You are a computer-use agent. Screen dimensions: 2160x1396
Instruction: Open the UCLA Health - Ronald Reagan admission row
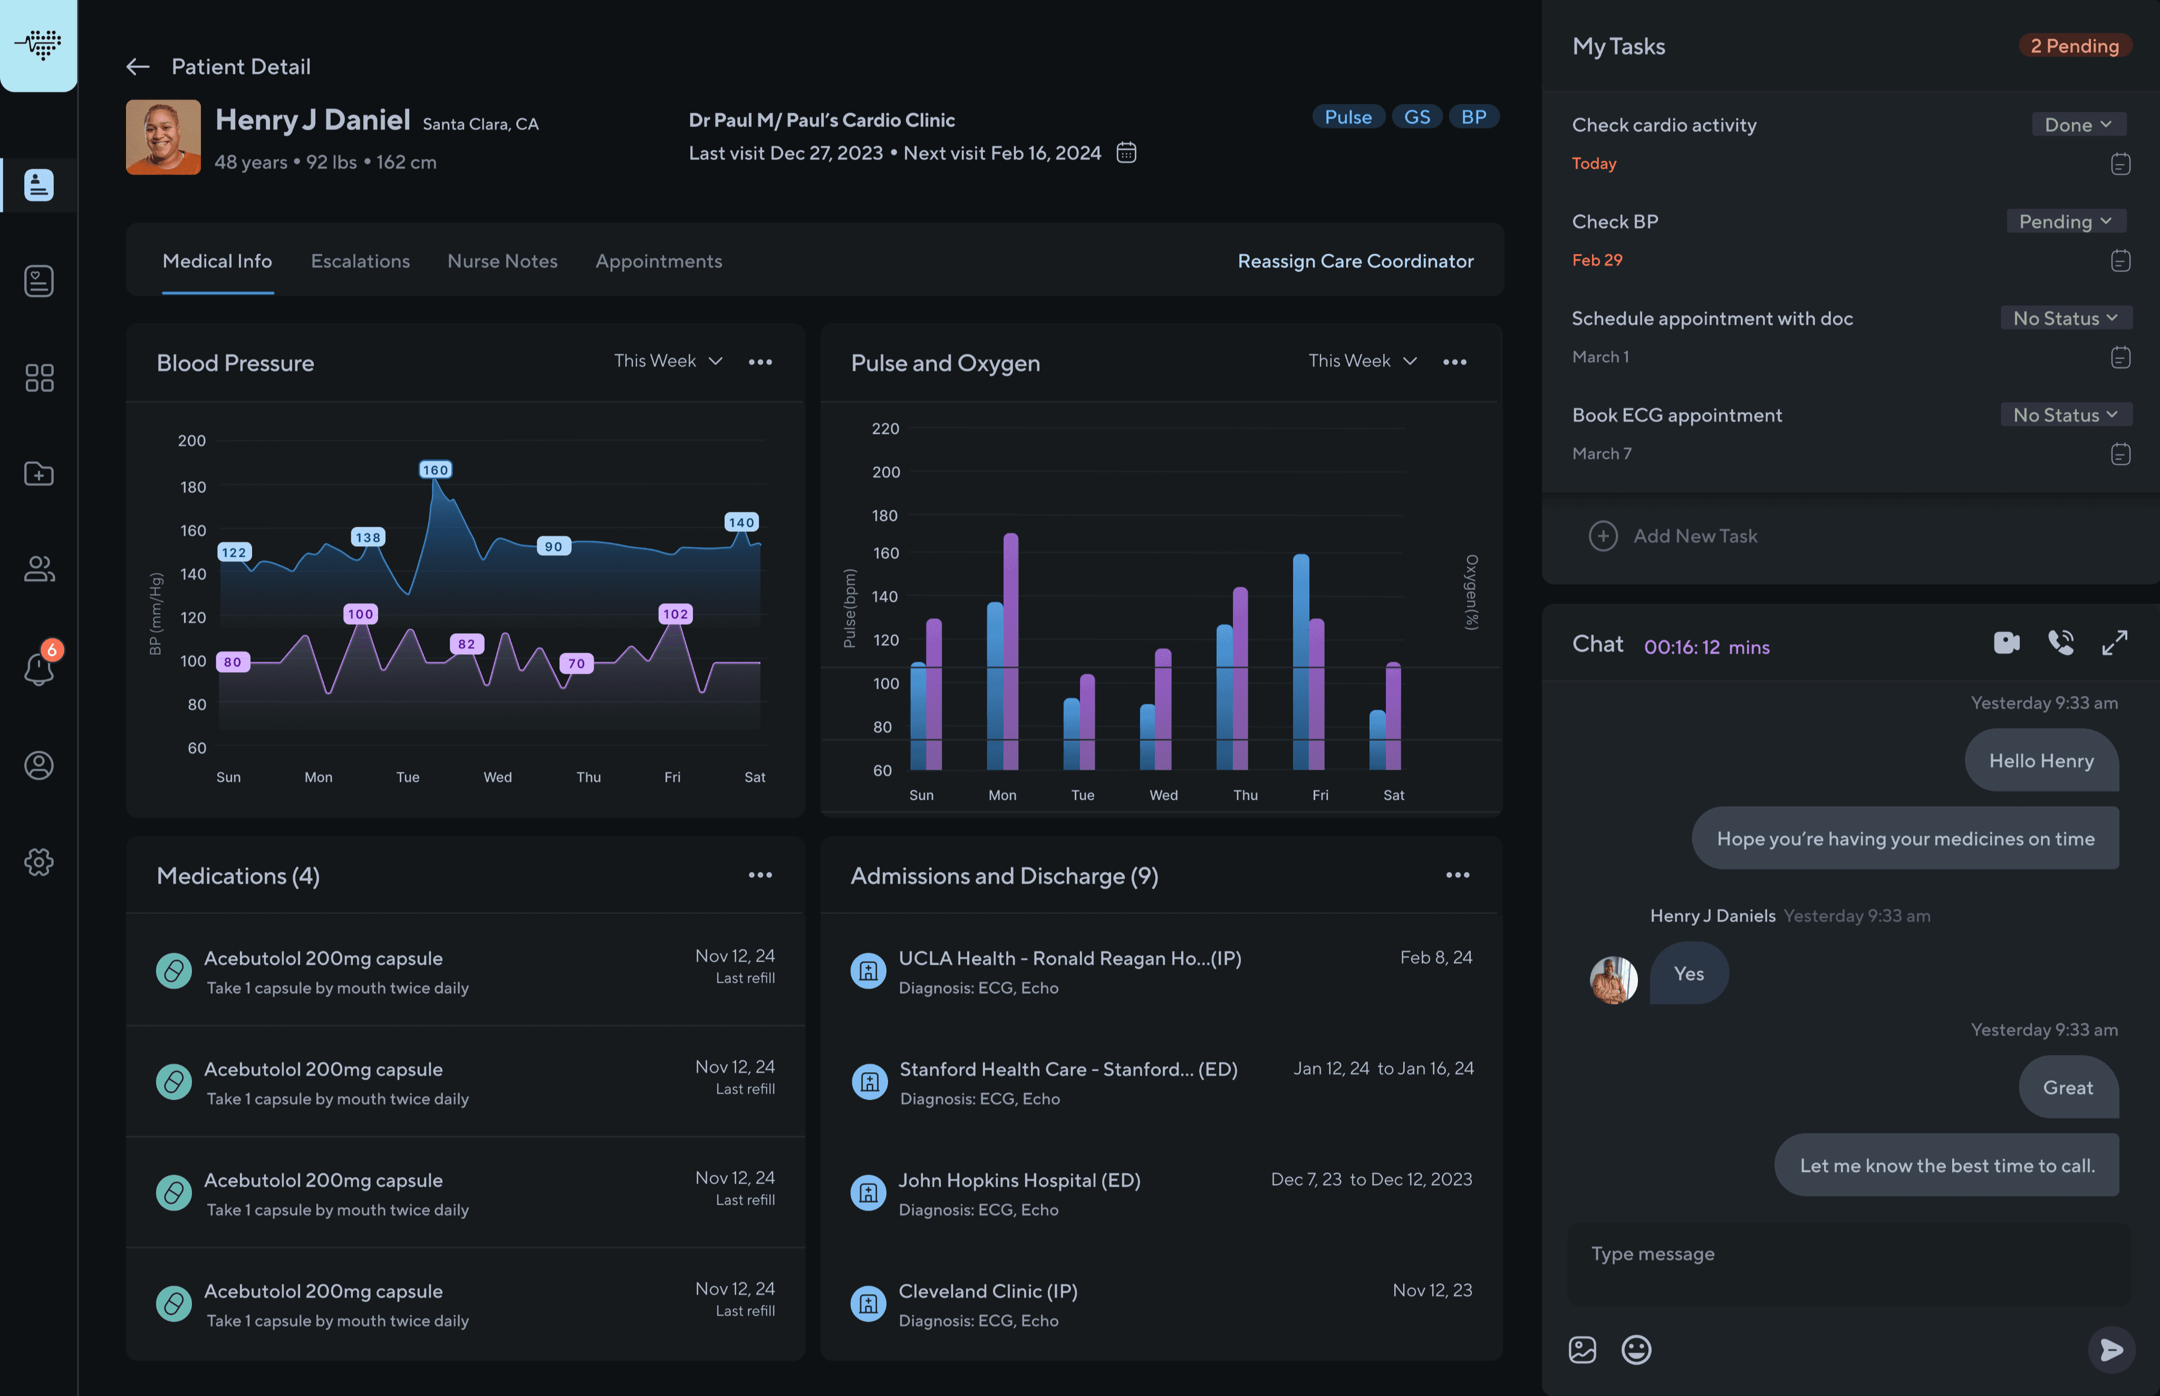click(1161, 971)
